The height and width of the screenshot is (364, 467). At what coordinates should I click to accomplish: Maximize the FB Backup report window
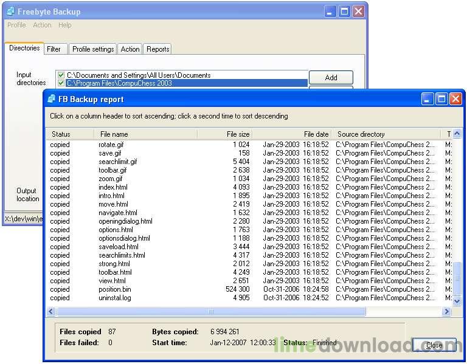tap(441, 99)
